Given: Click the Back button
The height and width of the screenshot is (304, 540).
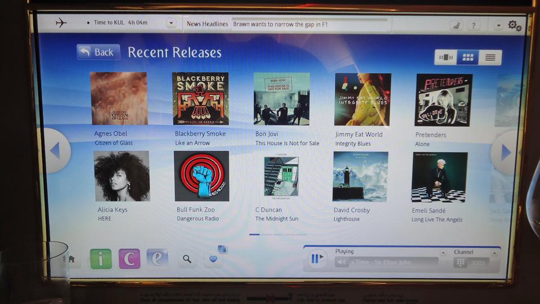Looking at the screenshot, I should [98, 52].
